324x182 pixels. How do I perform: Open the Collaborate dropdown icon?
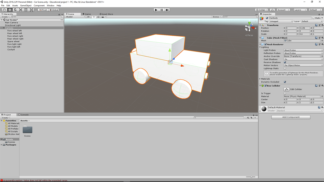pos(261,10)
